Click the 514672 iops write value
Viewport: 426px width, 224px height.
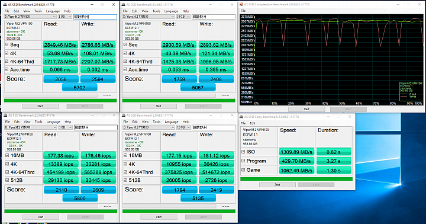217,172
